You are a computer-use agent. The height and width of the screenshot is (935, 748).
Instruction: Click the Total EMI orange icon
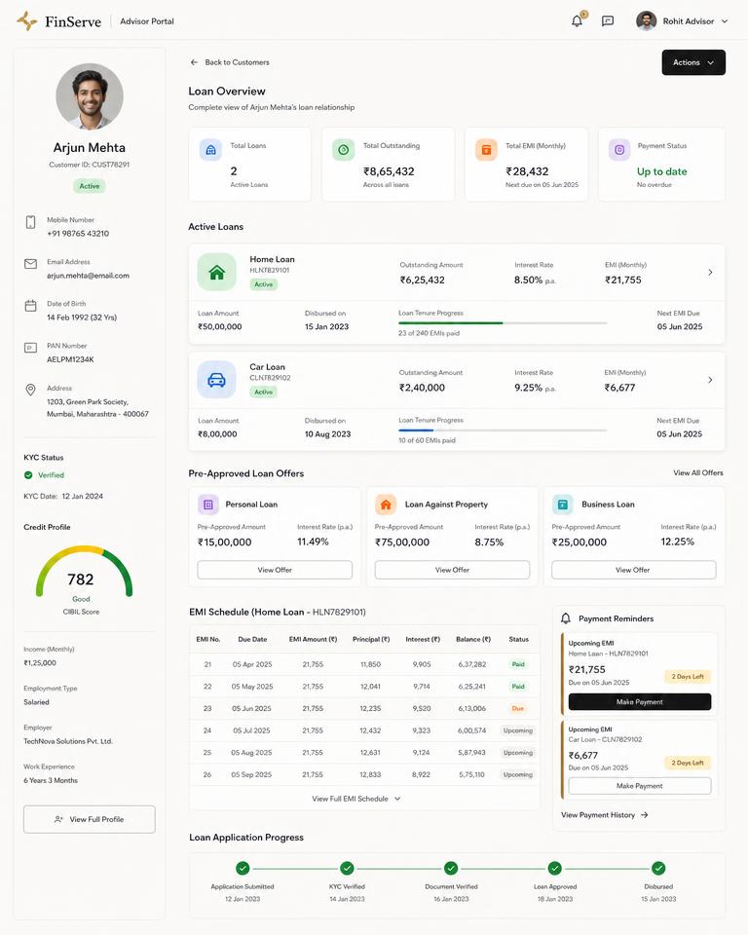(486, 150)
